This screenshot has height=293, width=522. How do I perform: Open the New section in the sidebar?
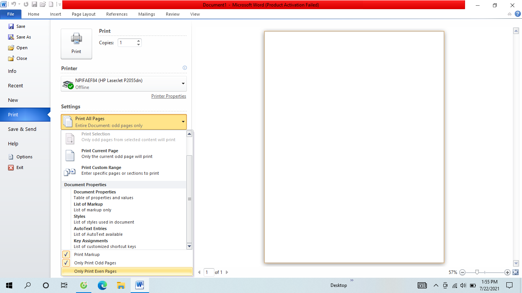coord(25,100)
